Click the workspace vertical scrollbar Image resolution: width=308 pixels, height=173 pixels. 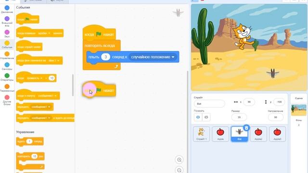point(187,122)
